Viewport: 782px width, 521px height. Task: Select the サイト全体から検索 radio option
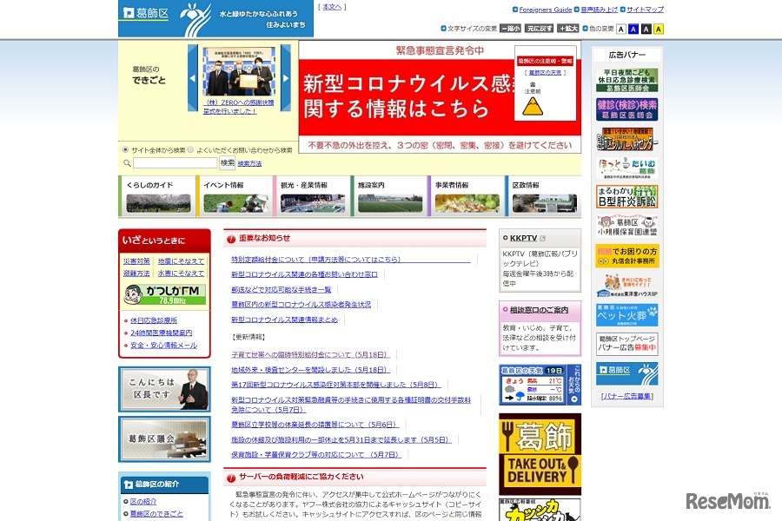pyautogui.click(x=126, y=149)
